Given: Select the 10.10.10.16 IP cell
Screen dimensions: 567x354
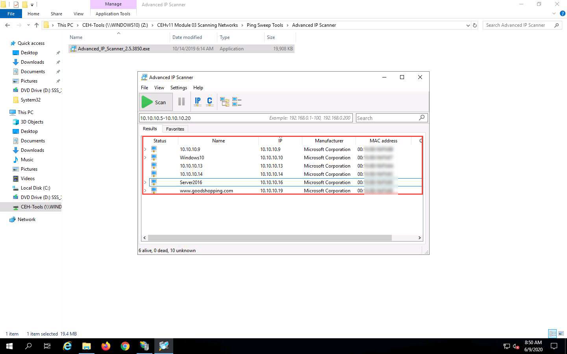Looking at the screenshot, I should (x=271, y=183).
